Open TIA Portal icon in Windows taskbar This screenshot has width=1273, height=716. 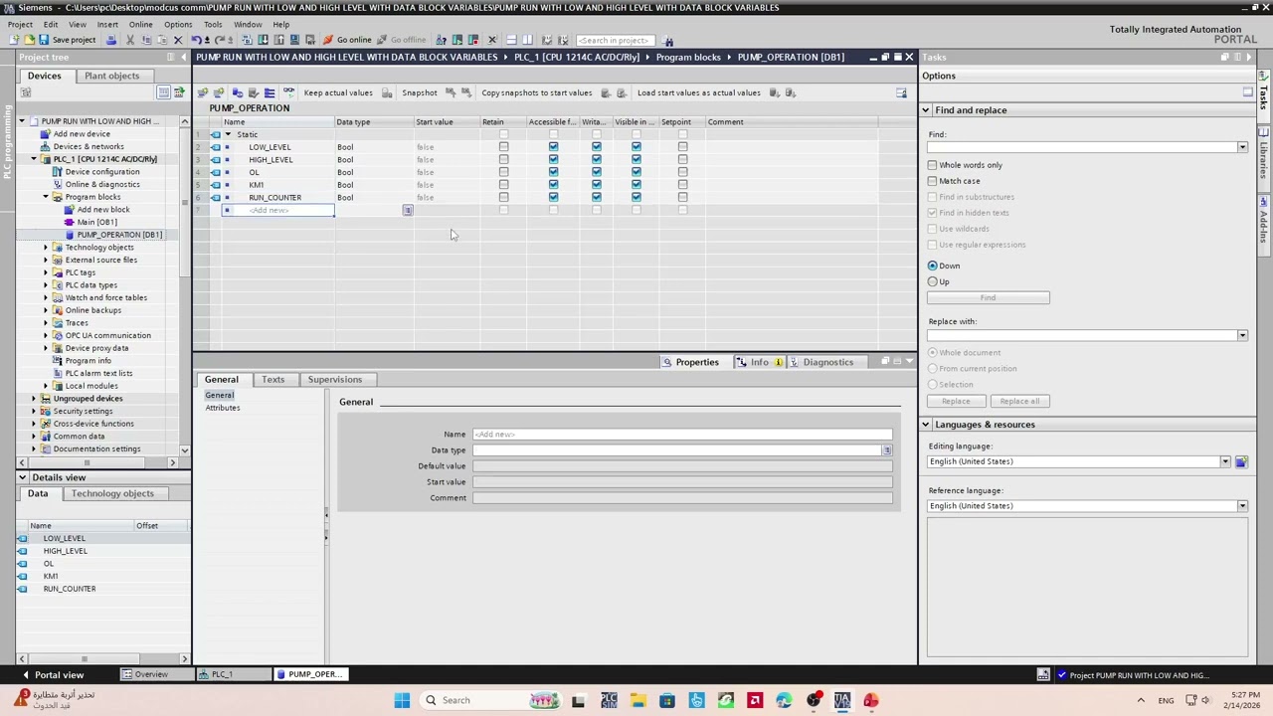point(842,700)
